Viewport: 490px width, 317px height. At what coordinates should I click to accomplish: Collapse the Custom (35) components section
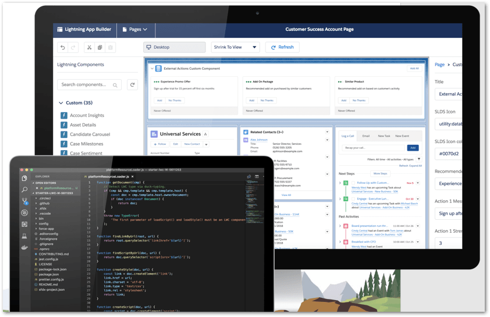(x=61, y=103)
